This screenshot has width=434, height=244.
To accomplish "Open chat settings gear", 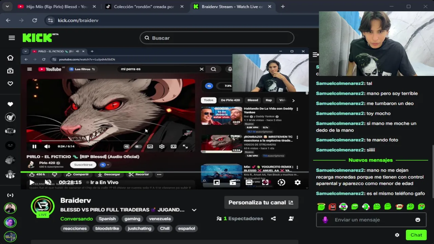I will point(397,235).
